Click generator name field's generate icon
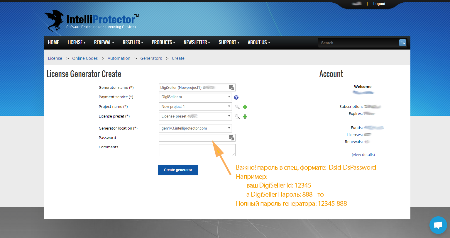The height and width of the screenshot is (238, 450). [x=231, y=87]
